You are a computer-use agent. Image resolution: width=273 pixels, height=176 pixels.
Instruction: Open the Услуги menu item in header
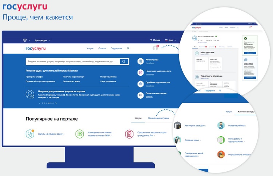[90, 48]
